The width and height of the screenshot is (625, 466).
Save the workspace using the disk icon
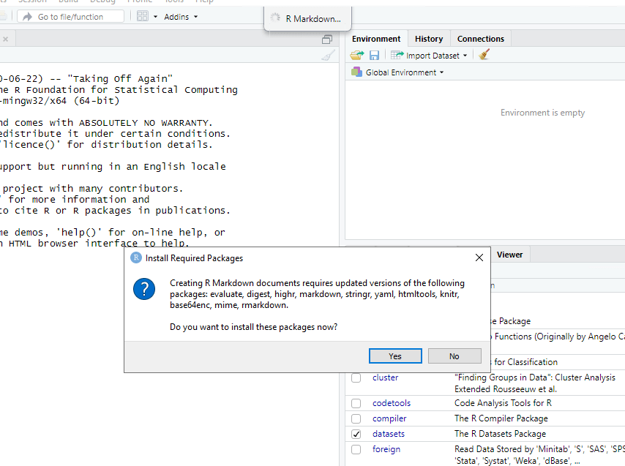(374, 55)
